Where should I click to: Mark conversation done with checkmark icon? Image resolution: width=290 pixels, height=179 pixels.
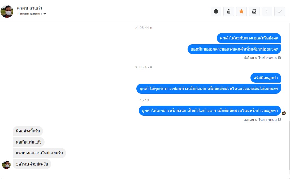[x=279, y=11]
